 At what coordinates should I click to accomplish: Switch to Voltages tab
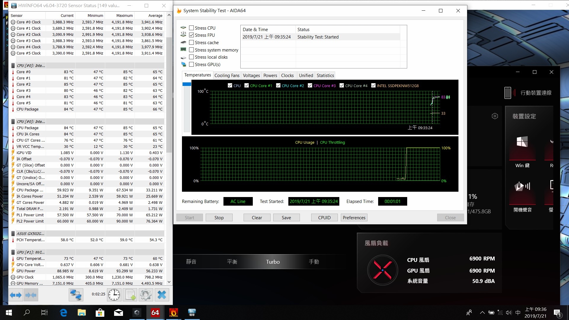251,76
